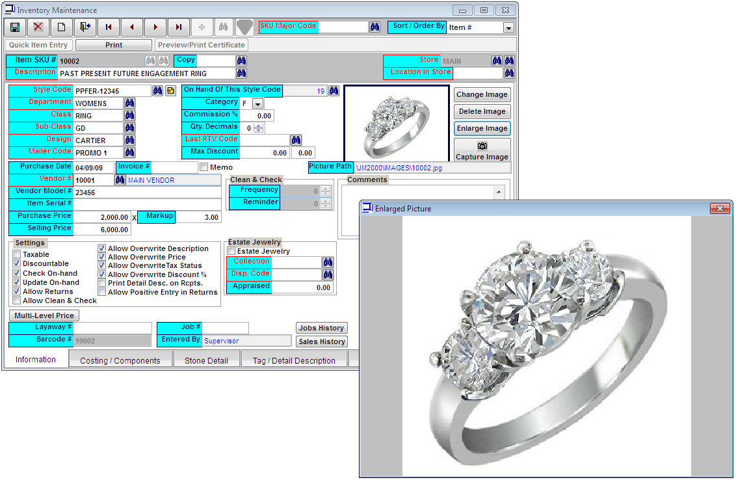Click the Sales History button
This screenshot has width=736, height=480.
tap(321, 341)
